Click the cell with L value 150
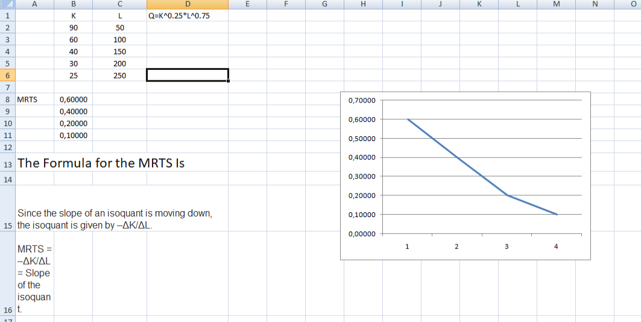The height and width of the screenshot is (322, 641). [x=119, y=52]
